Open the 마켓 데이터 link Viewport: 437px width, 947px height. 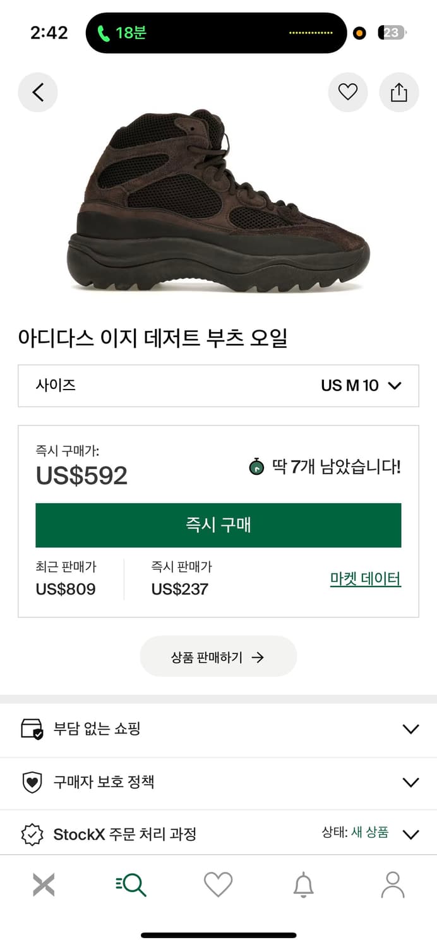pos(365,579)
